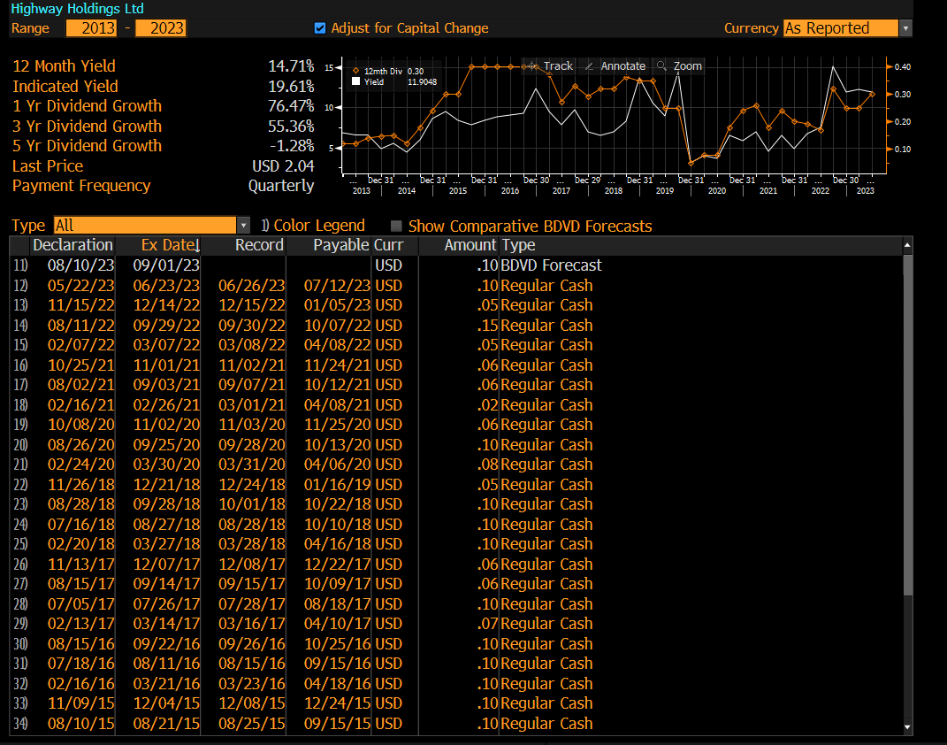Click the .07 amount in row 29
The height and width of the screenshot is (745, 947).
click(487, 624)
